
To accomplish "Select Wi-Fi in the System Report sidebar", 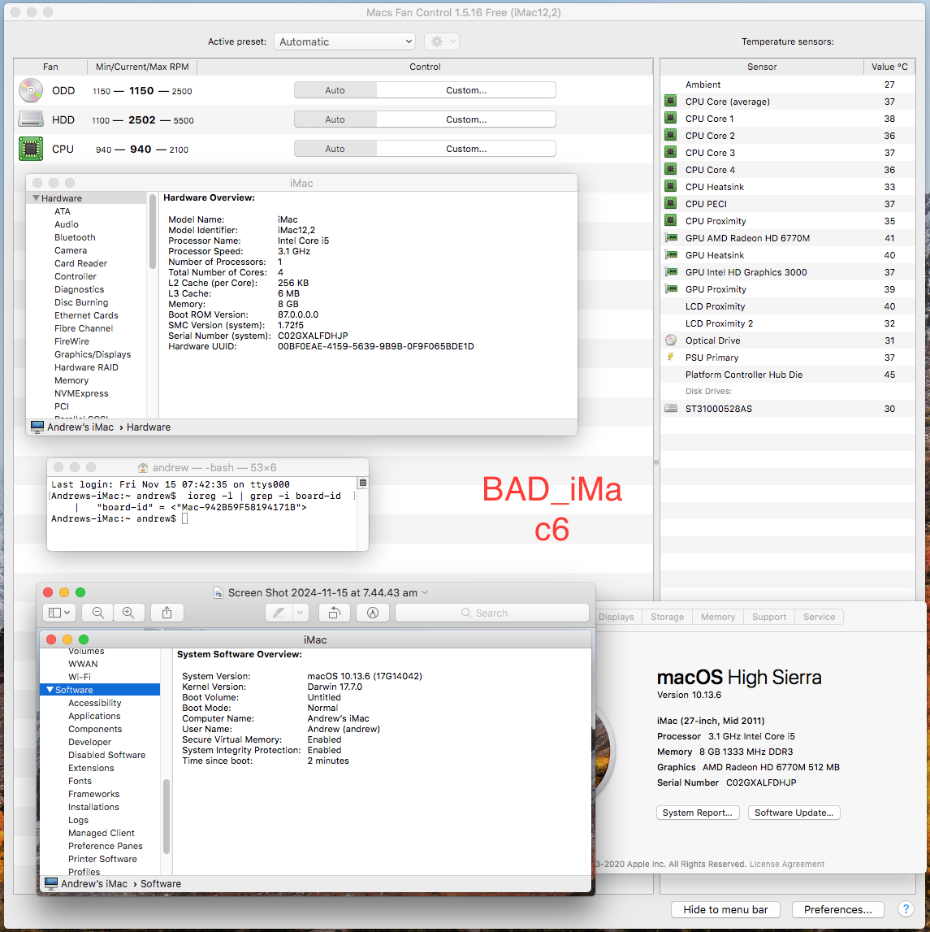I will click(x=80, y=676).
